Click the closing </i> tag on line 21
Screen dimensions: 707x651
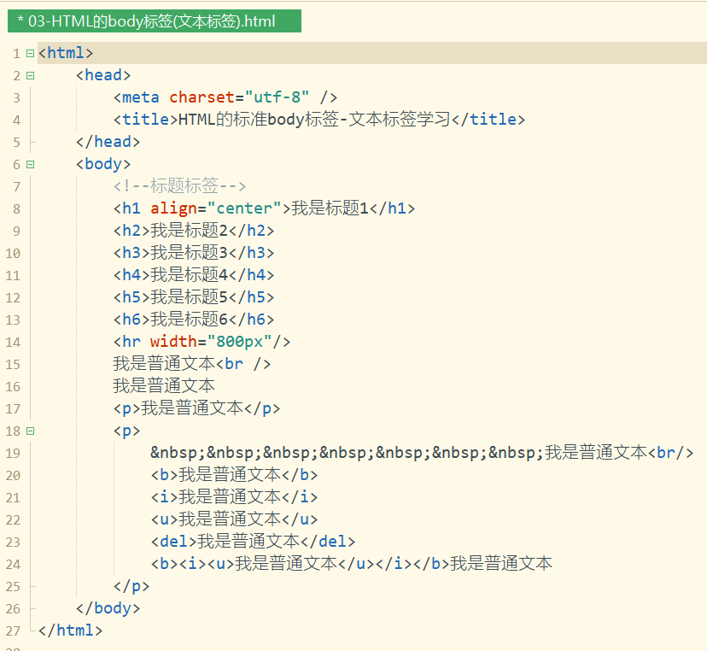(x=300, y=496)
